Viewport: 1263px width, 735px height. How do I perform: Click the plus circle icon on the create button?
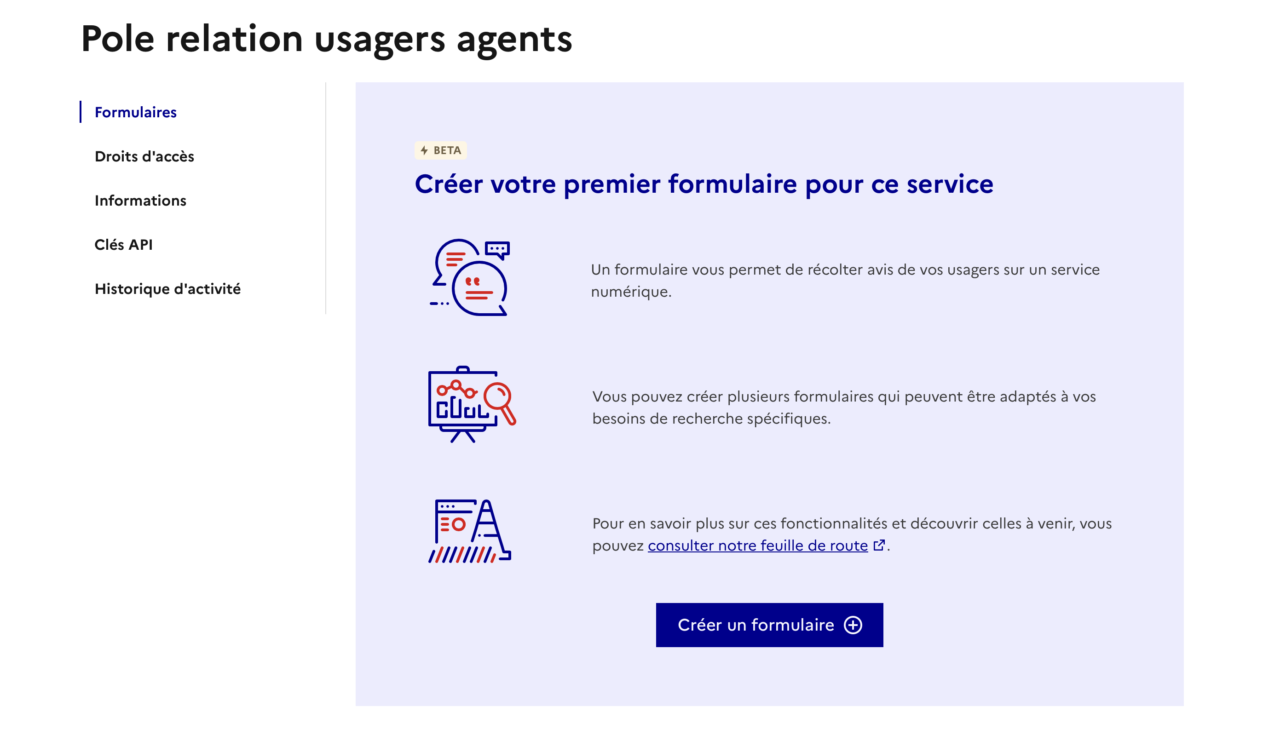pyautogui.click(x=853, y=625)
